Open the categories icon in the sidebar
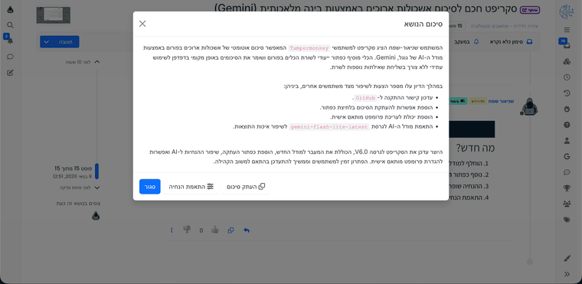Viewport: 582px width, 284px height. (x=567, y=62)
